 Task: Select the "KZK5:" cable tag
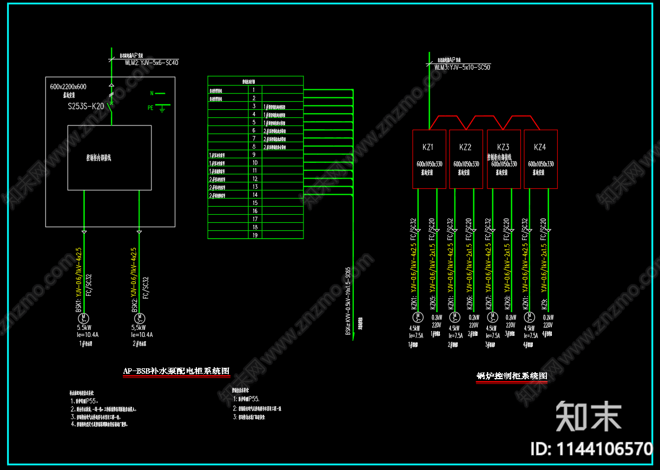coord(433,303)
